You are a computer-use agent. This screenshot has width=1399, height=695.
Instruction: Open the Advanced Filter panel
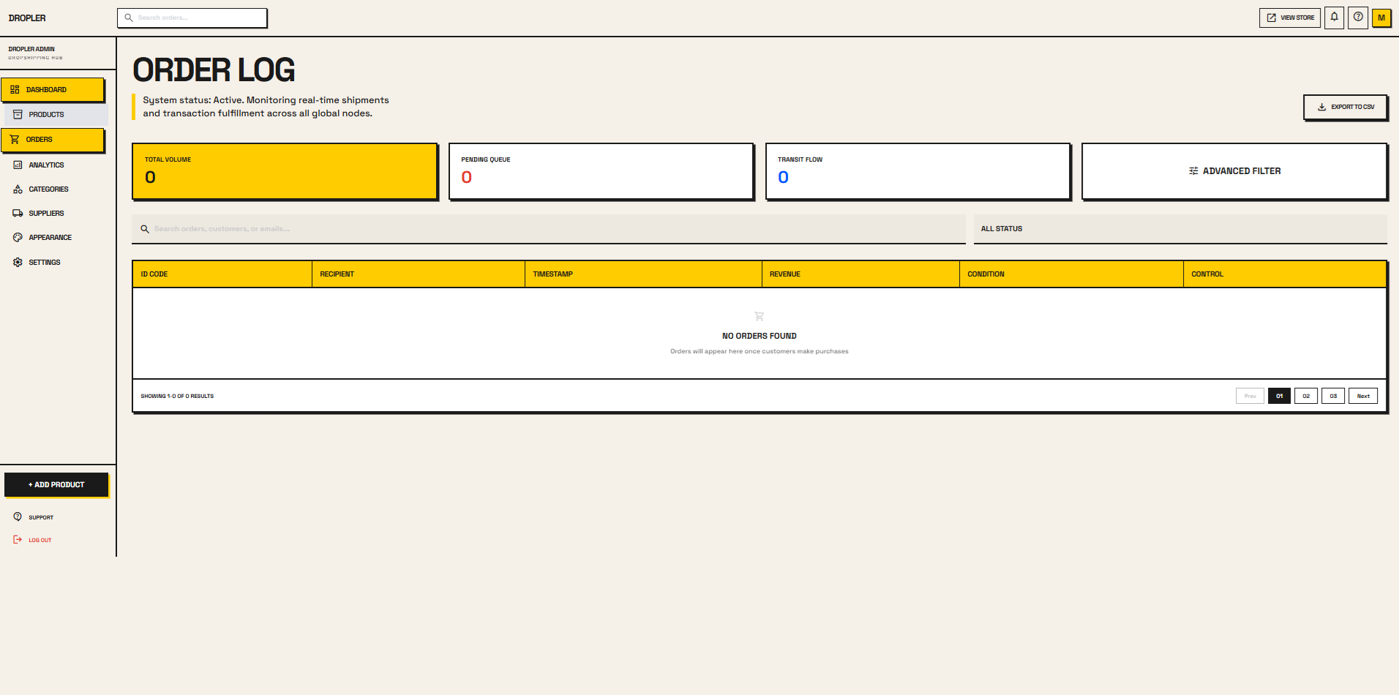coord(1234,171)
